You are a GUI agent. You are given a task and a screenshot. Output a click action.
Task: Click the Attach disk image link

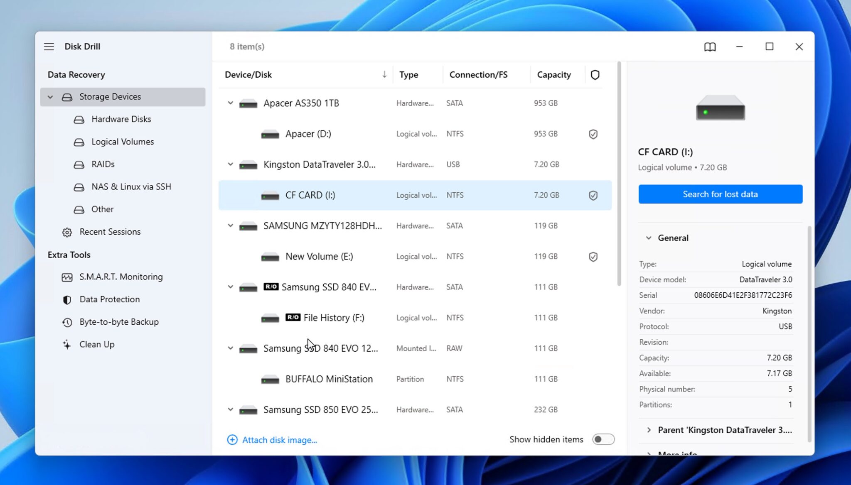[x=279, y=440]
